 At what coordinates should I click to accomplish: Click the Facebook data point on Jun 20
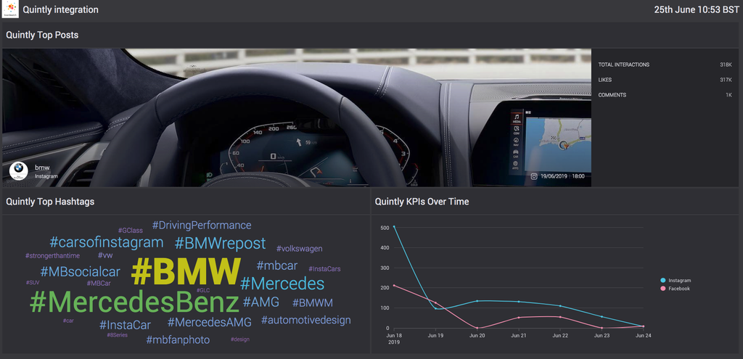coord(477,328)
